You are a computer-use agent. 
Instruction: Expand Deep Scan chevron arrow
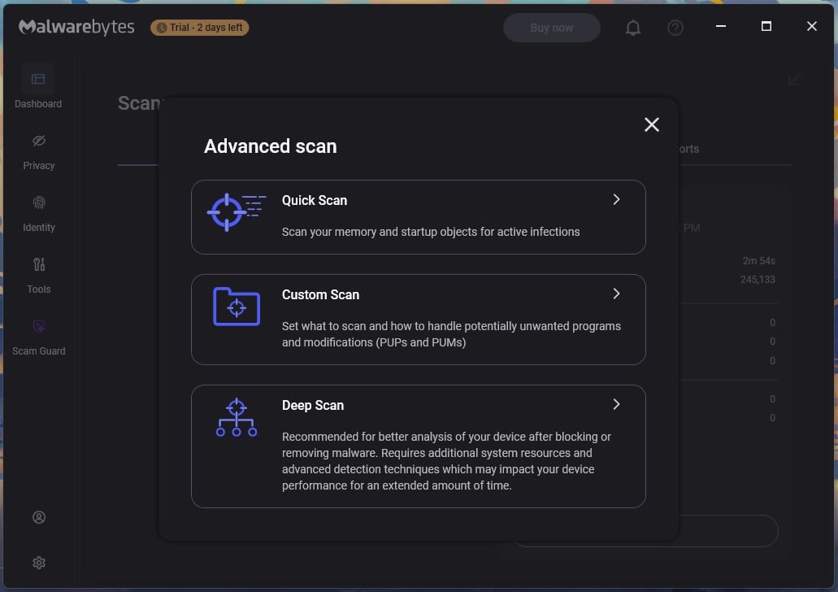[616, 404]
